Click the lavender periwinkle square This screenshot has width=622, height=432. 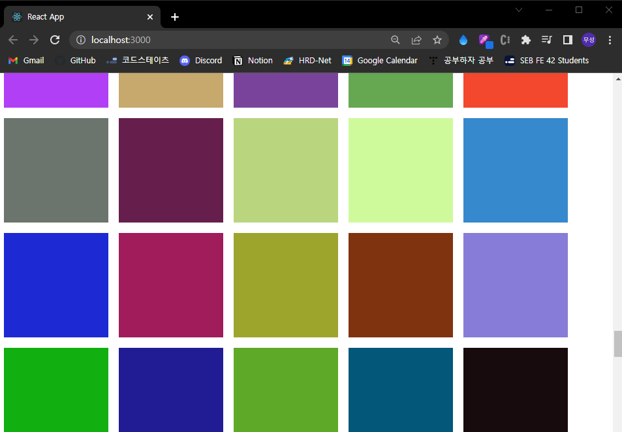coord(516,285)
